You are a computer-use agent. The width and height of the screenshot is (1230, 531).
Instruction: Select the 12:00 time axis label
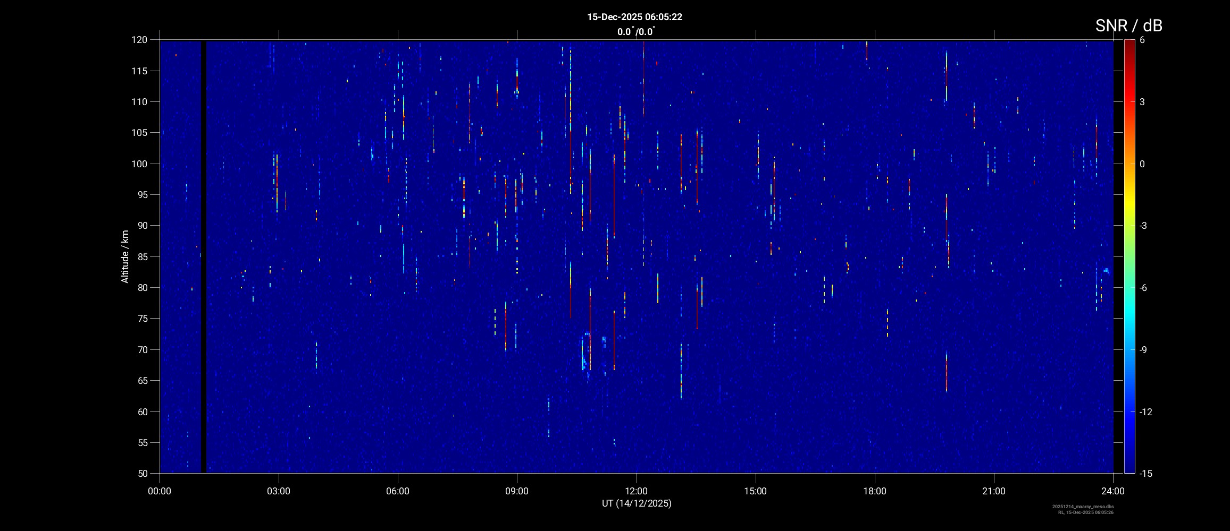point(636,491)
